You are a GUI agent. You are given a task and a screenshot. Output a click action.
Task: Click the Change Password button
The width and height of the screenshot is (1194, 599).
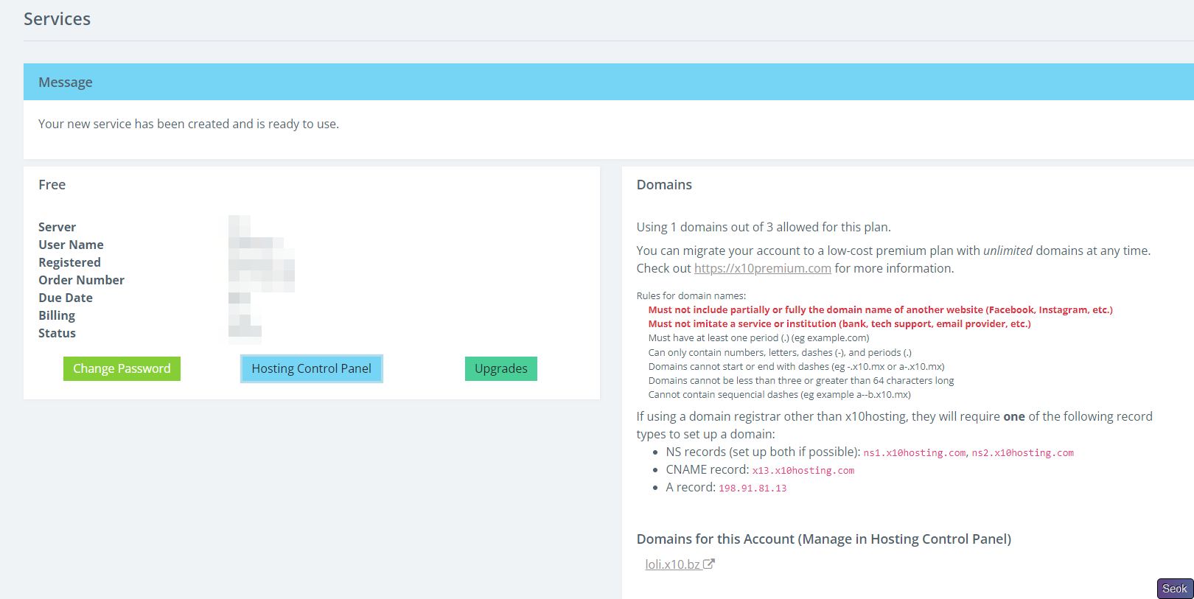click(122, 368)
